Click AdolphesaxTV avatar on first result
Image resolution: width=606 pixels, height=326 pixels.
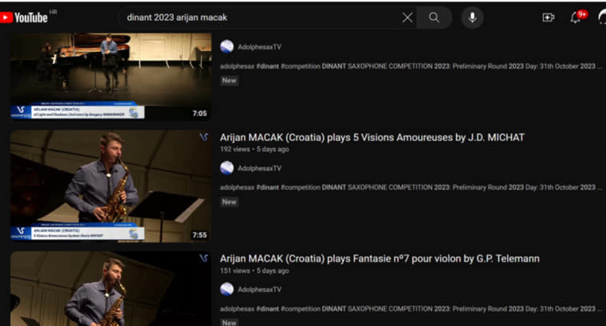[x=227, y=47]
